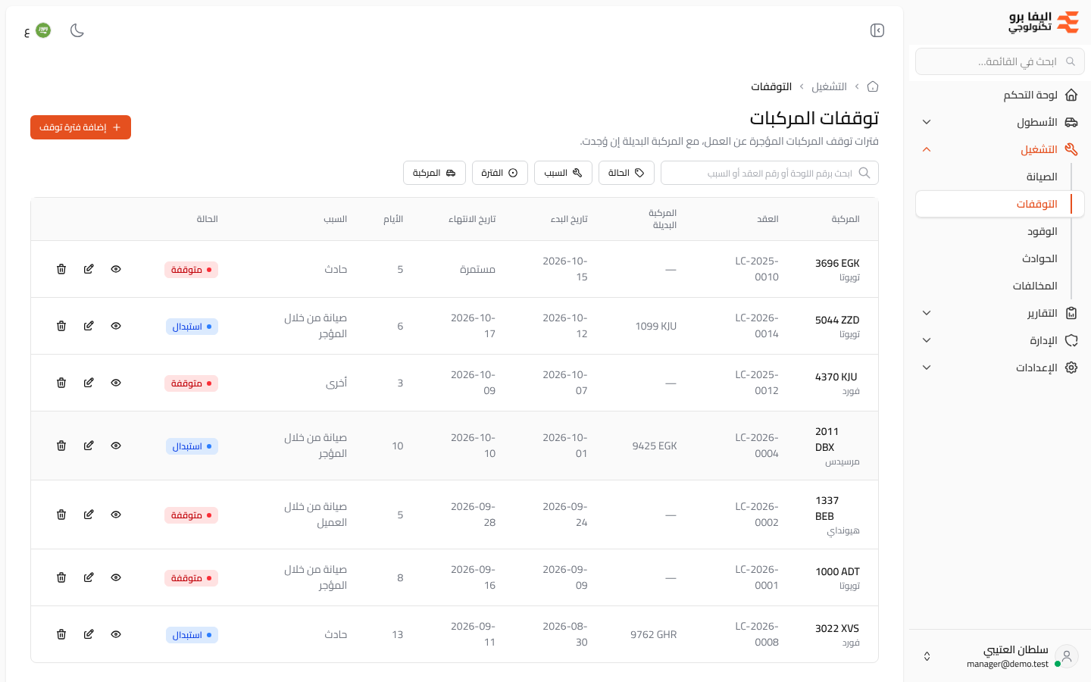View details of 4370 KJU downtime
Image resolution: width=1091 pixels, height=682 pixels.
116,383
